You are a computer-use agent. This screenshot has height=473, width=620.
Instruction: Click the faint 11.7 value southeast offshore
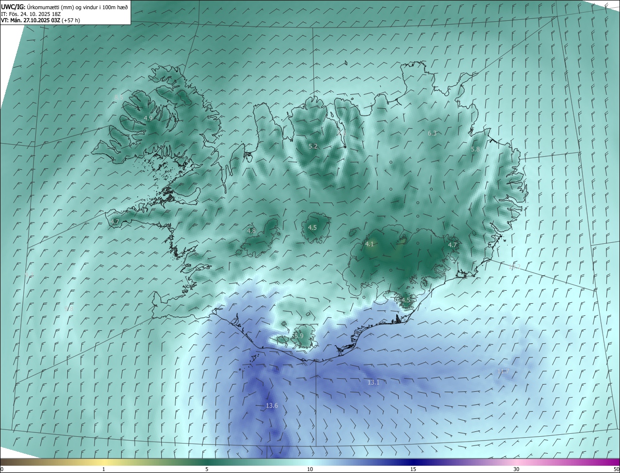click(x=503, y=371)
